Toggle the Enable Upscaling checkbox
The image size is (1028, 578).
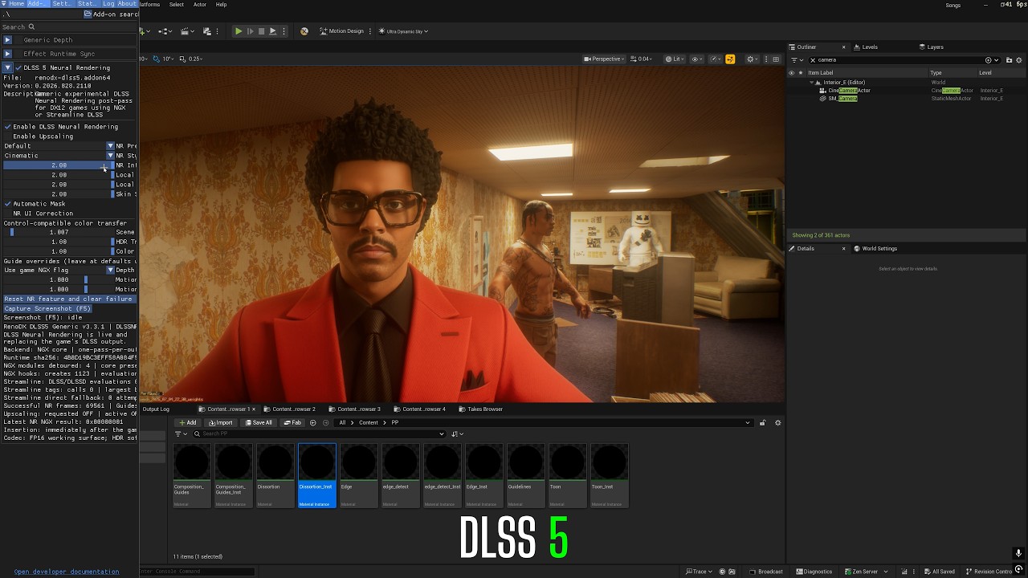pos(8,136)
